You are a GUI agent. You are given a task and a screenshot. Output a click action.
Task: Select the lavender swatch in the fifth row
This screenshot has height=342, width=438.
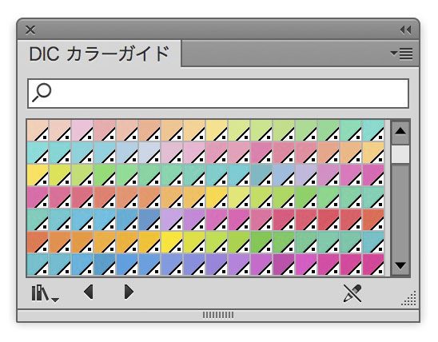[172, 220]
